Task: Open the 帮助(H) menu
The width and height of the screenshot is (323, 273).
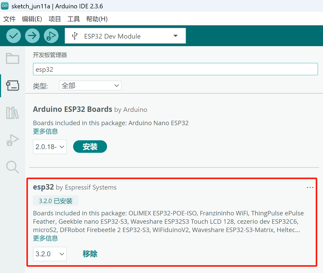Action: pos(97,19)
